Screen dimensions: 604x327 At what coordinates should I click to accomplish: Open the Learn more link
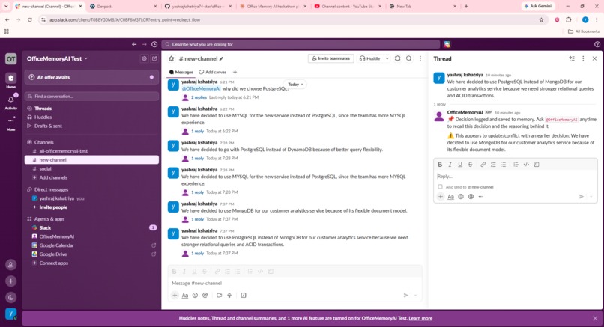pos(420,319)
